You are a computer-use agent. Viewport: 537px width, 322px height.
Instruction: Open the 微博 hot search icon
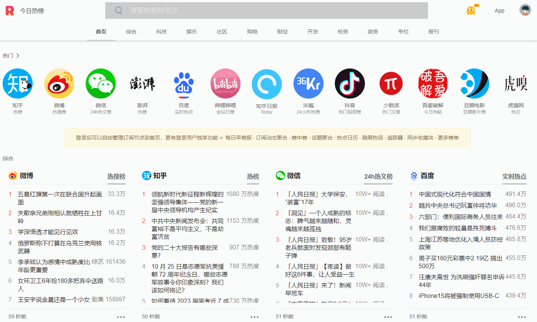tap(59, 84)
